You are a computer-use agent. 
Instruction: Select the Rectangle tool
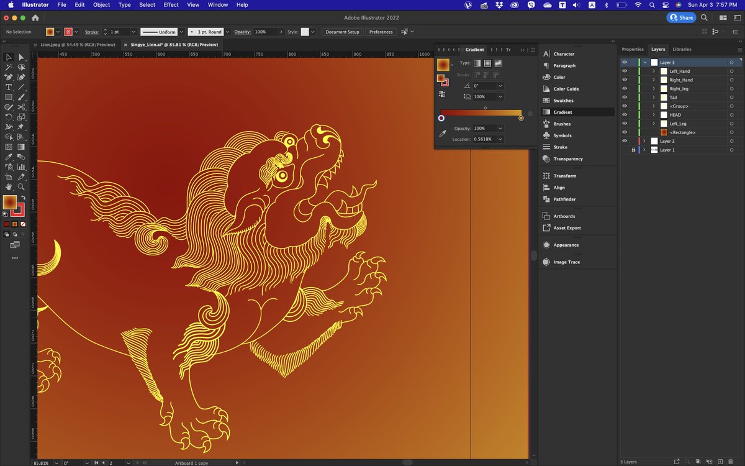pos(9,97)
